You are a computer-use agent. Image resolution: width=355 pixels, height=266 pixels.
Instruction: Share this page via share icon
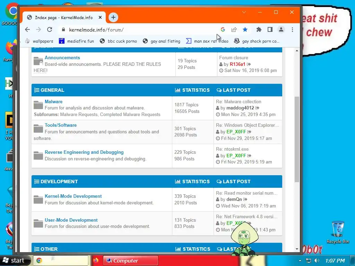click(x=234, y=30)
